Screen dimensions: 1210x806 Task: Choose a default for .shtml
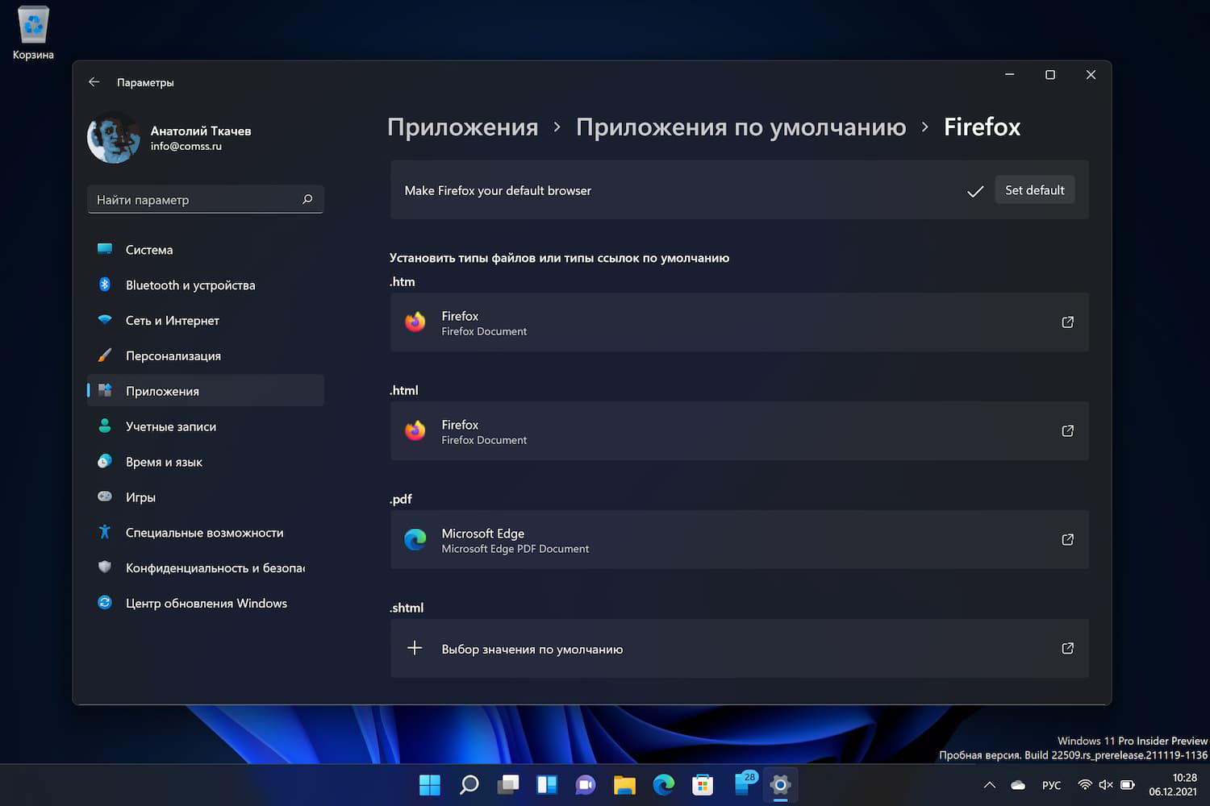pyautogui.click(x=740, y=649)
